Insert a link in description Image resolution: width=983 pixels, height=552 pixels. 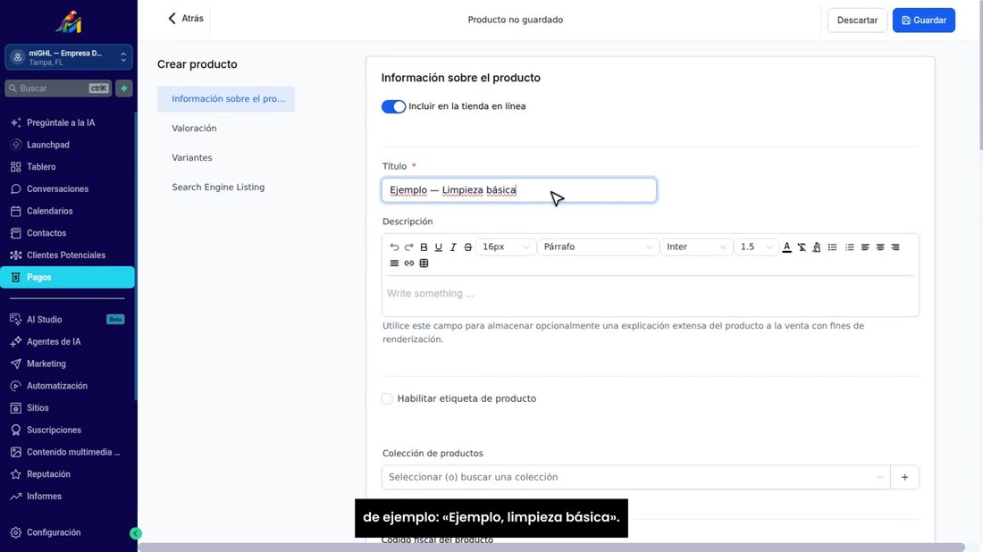tap(408, 263)
